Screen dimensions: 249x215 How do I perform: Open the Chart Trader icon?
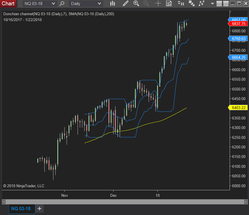181,3
